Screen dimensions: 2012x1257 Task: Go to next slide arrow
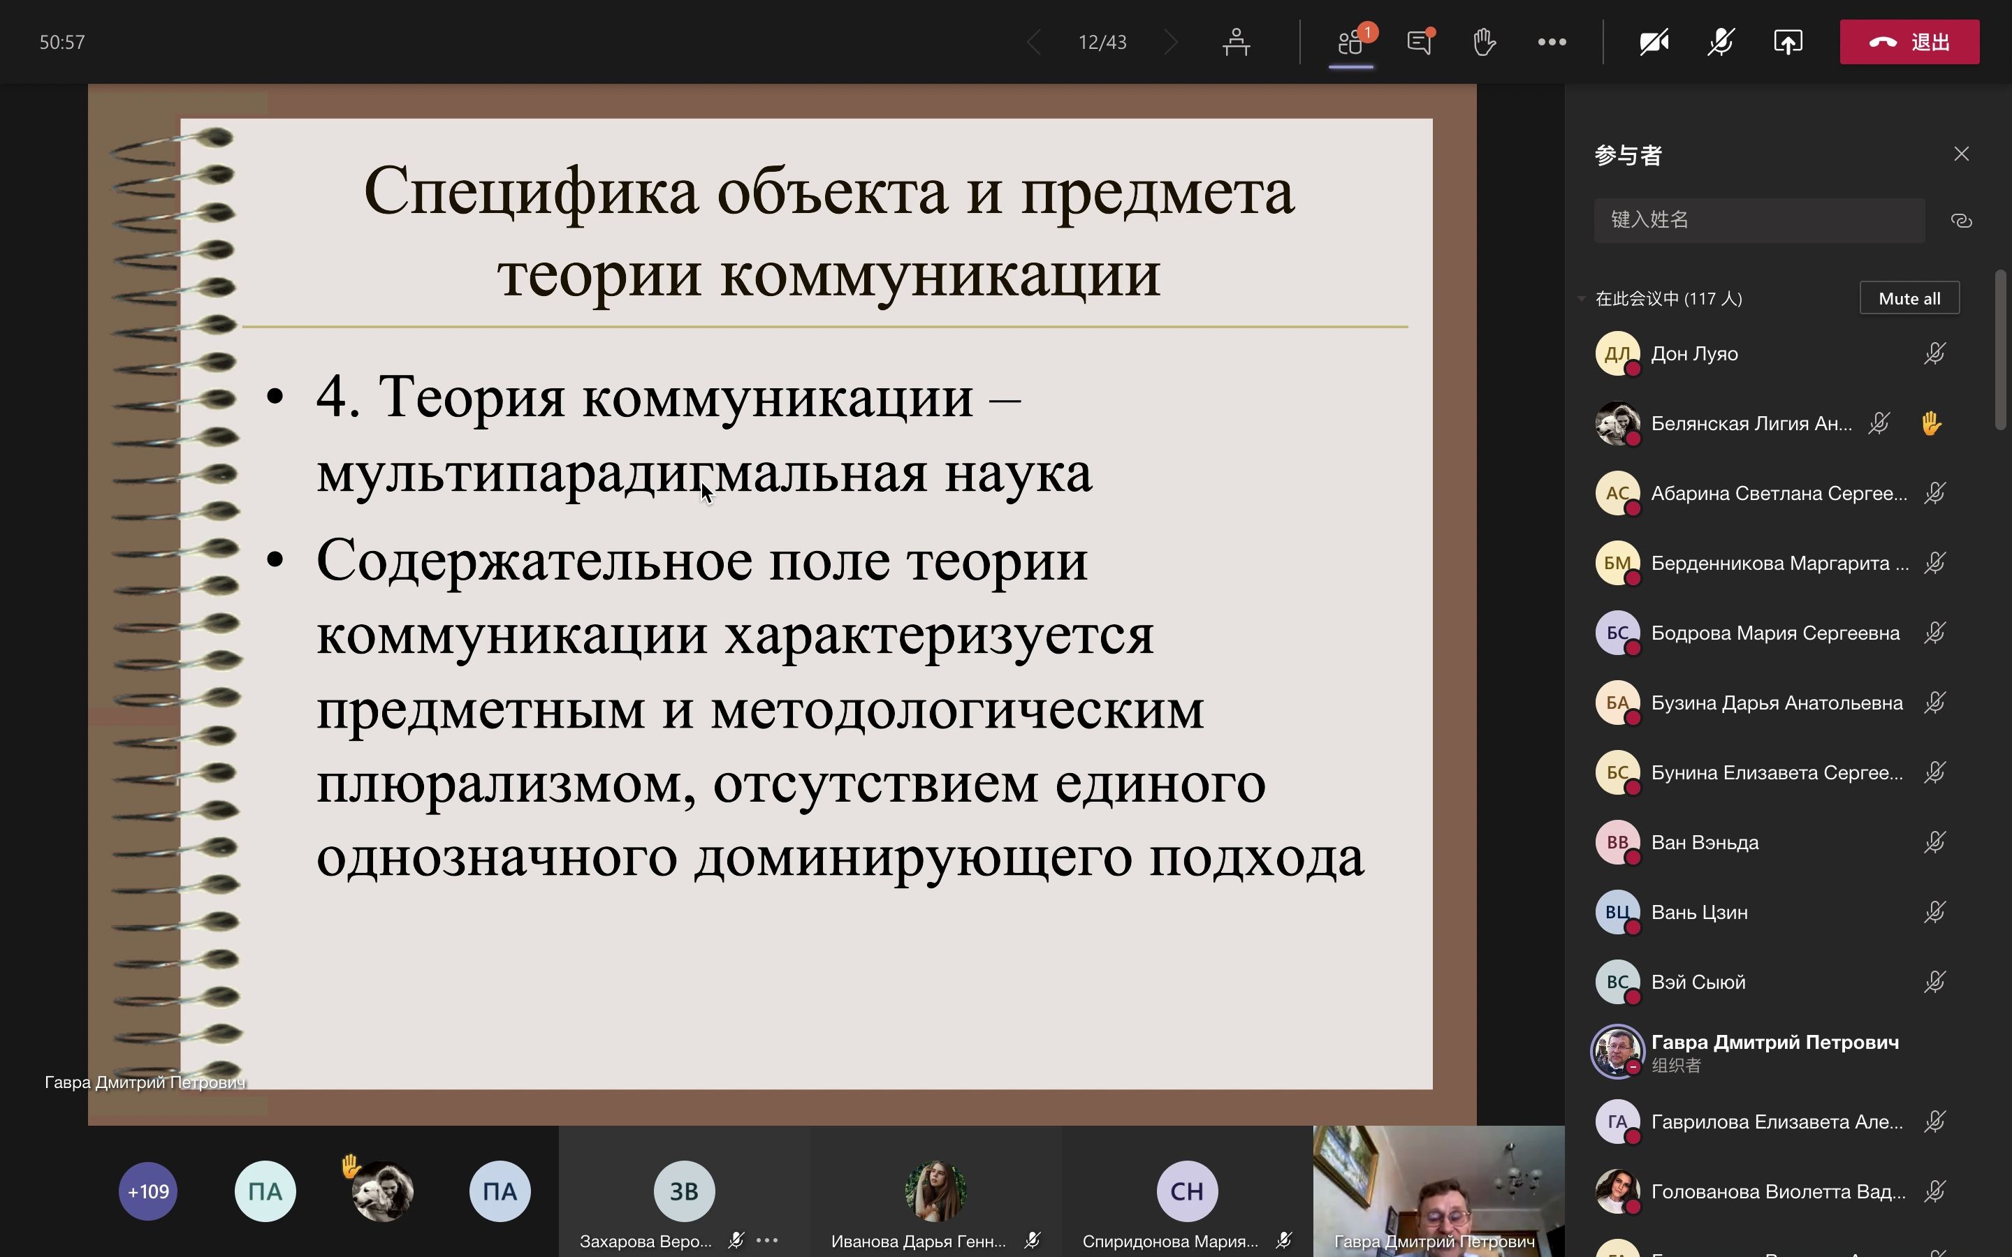[x=1171, y=42]
